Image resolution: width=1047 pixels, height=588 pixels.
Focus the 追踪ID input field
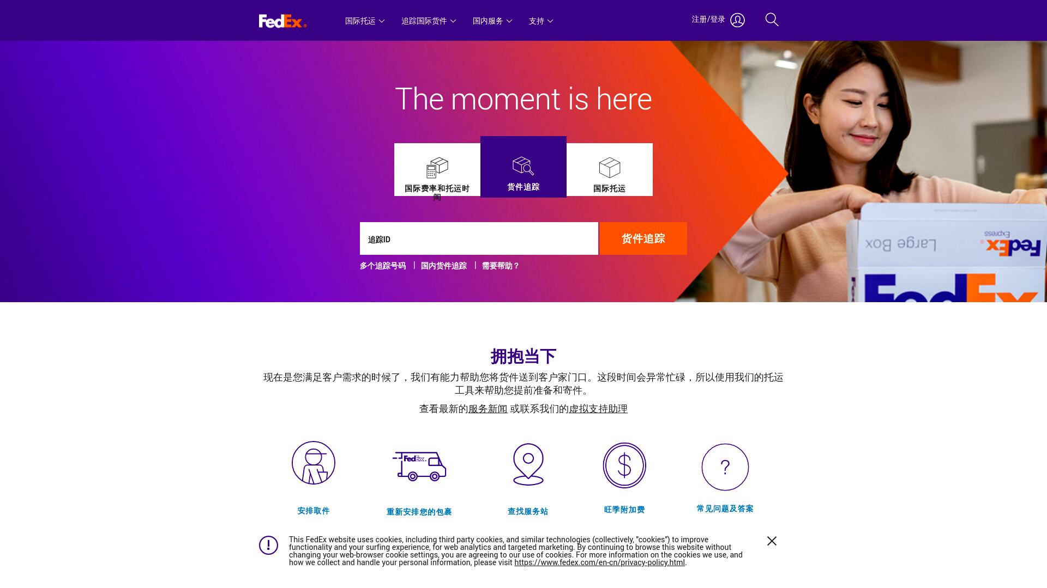(479, 238)
